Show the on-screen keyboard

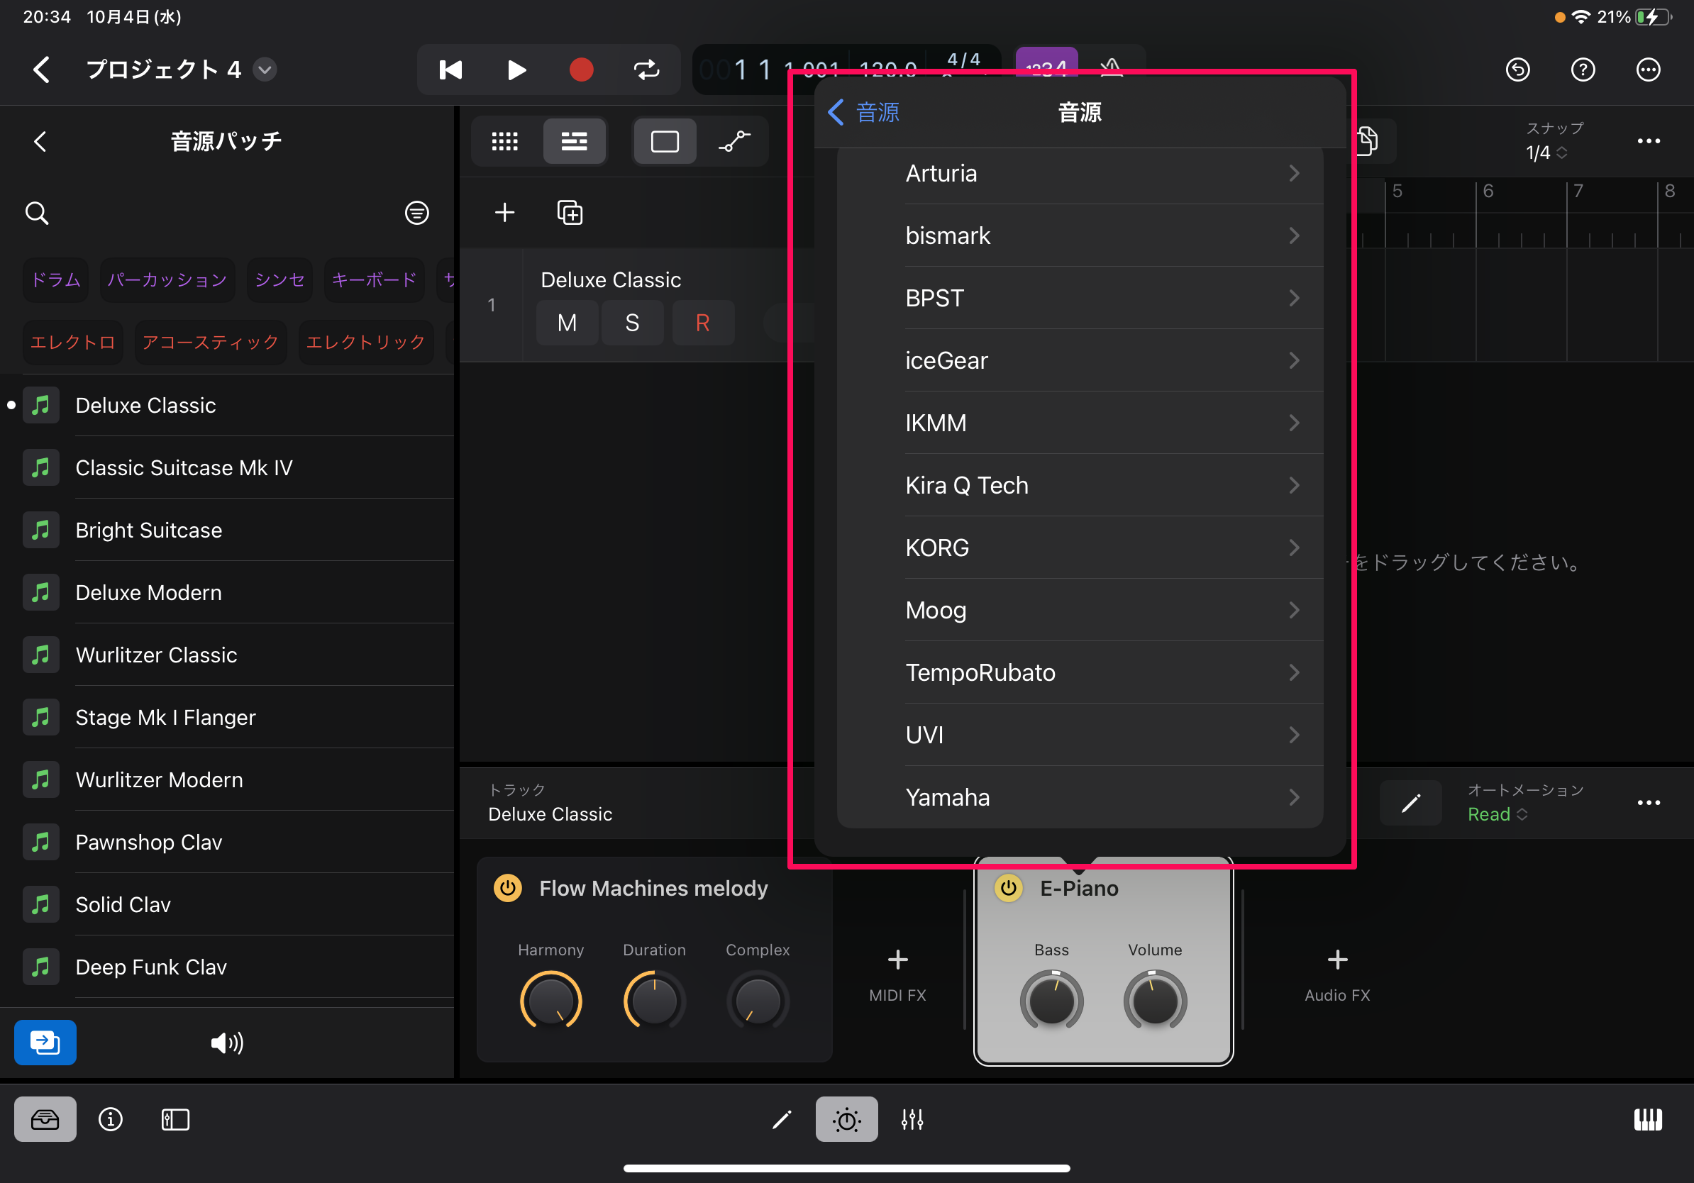click(x=1647, y=1120)
